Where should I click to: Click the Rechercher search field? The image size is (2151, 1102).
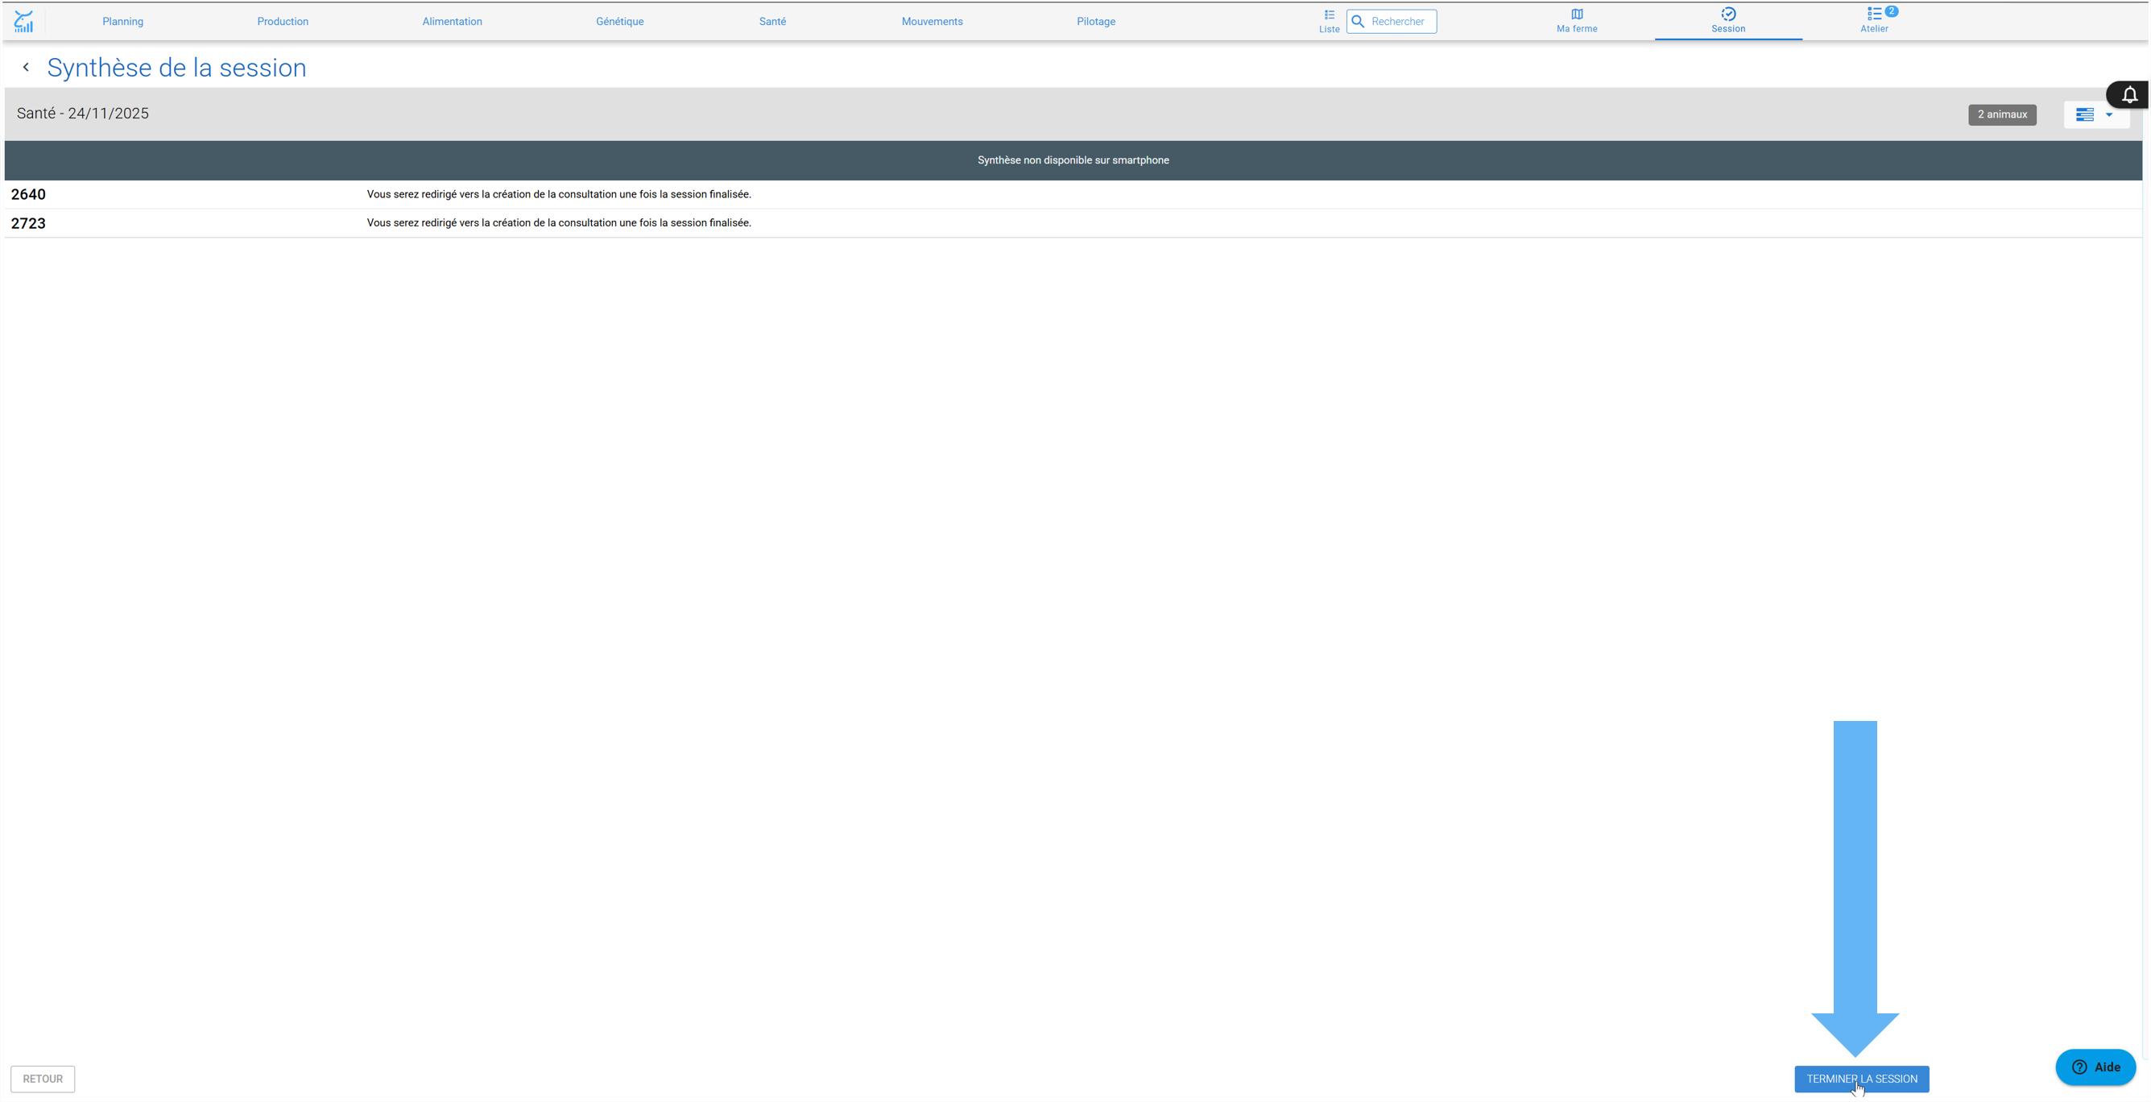tap(1392, 22)
